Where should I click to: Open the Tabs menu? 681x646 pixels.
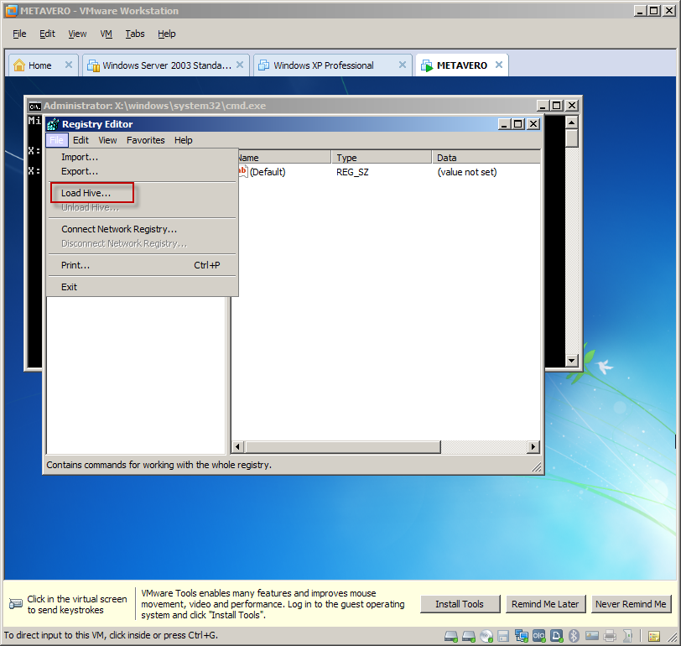coord(135,34)
